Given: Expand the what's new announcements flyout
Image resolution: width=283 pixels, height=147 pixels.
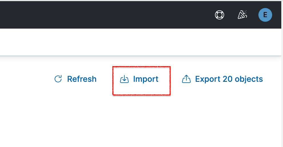Looking at the screenshot, I should click(x=242, y=15).
